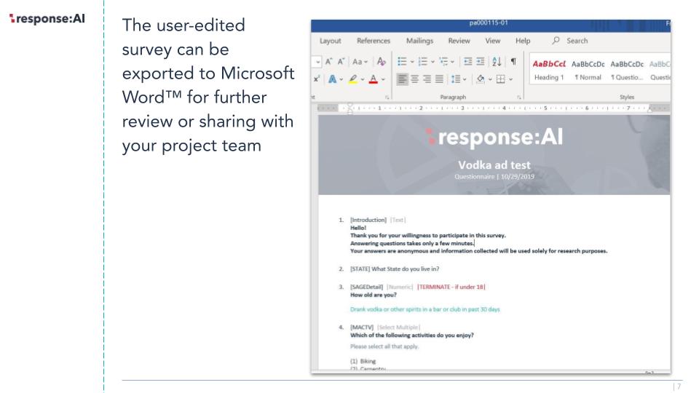The image size is (699, 393).
Task: Apply the Heading 1 style
Action: tap(549, 71)
